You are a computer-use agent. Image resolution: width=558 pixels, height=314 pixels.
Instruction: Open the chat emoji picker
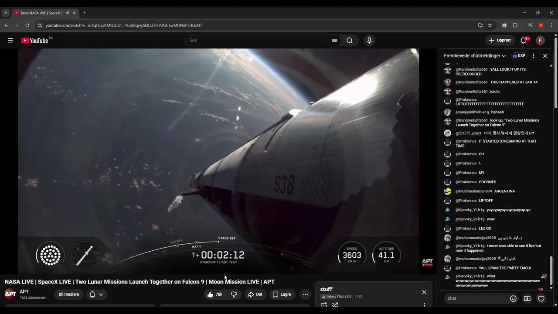click(513, 298)
